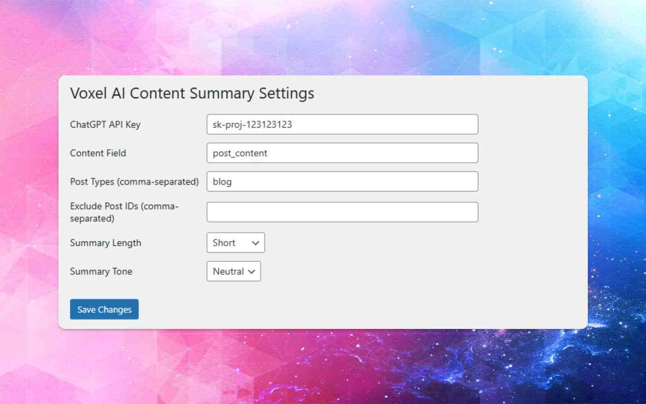This screenshot has height=404, width=646.
Task: Click inside the Post Types field
Action: [x=342, y=181]
